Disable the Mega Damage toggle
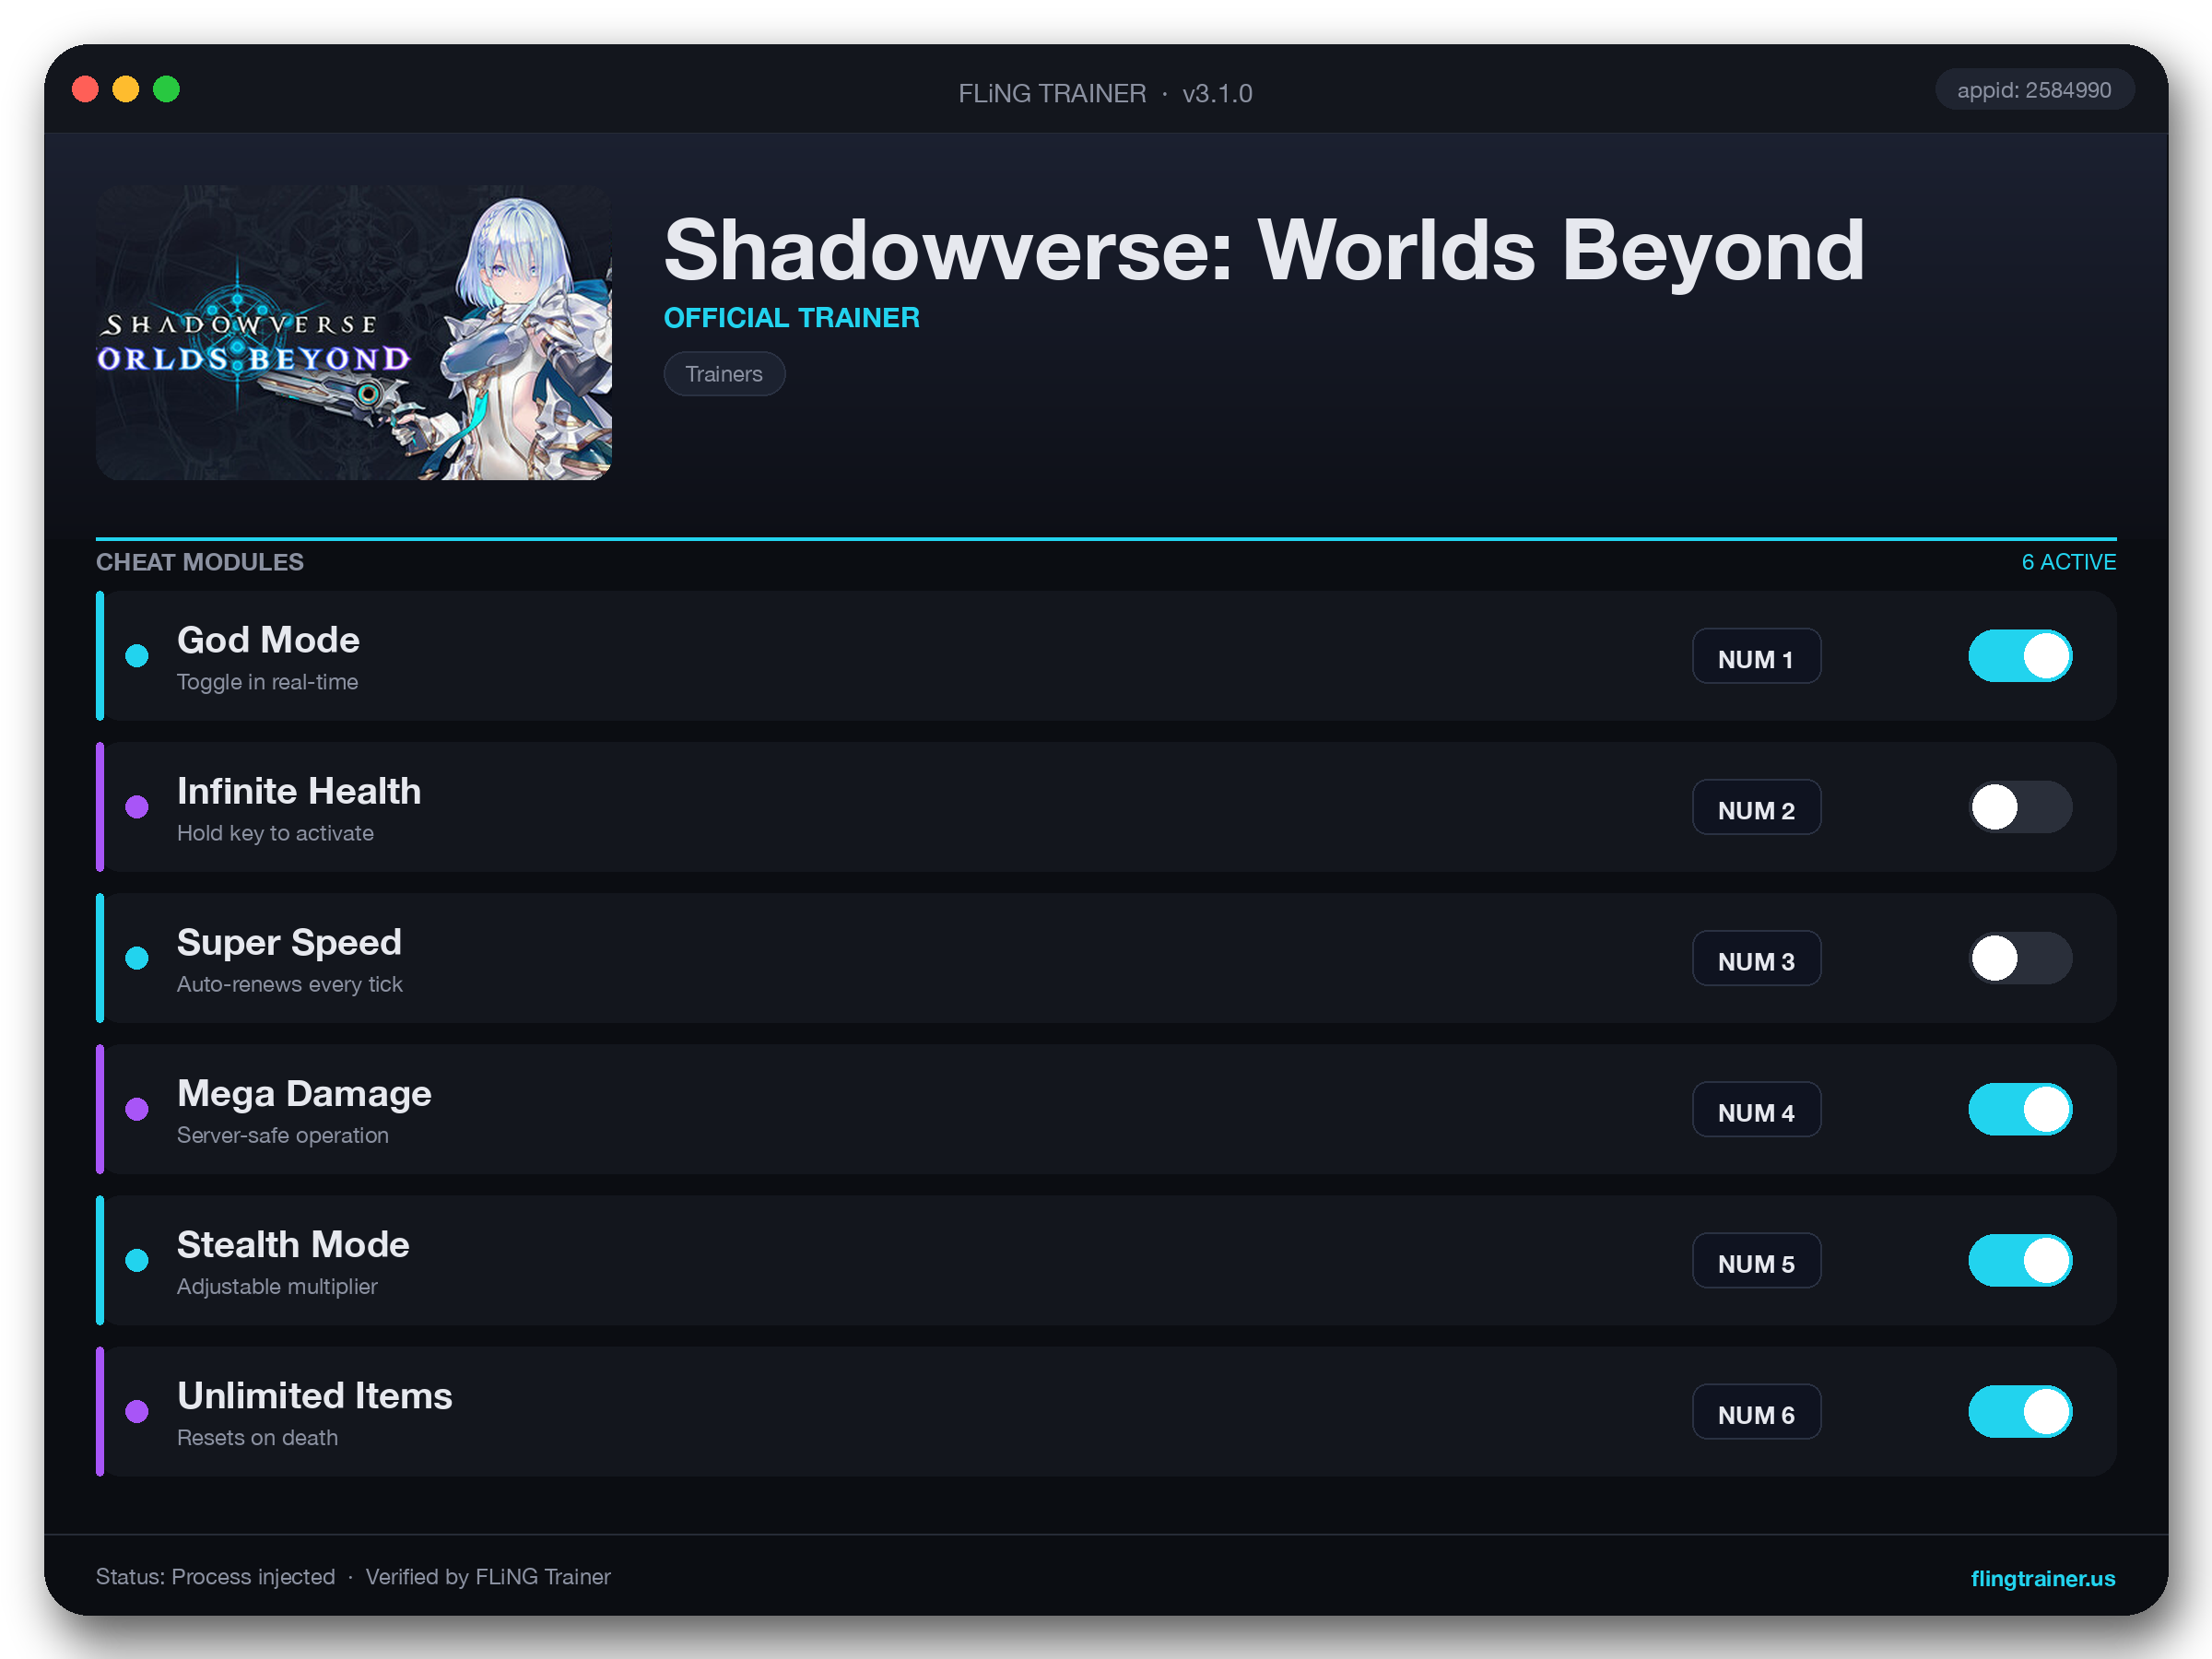2212x1659 pixels. click(x=2020, y=1109)
